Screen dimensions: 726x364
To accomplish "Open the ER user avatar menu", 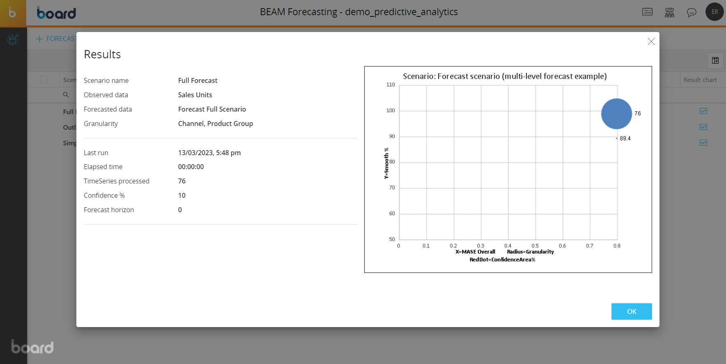I will 715,12.
